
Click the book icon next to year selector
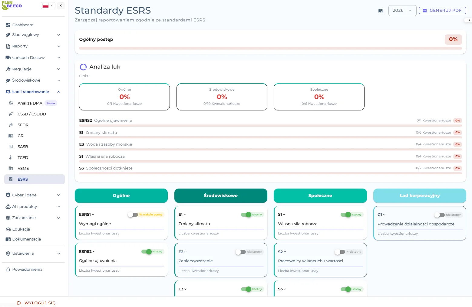(x=381, y=10)
